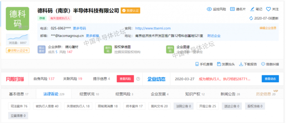Click the 企业图谱 green icon
286x123 pixels.
click(170, 49)
